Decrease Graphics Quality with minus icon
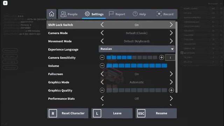Screen dimensions: 224x126 102,90
